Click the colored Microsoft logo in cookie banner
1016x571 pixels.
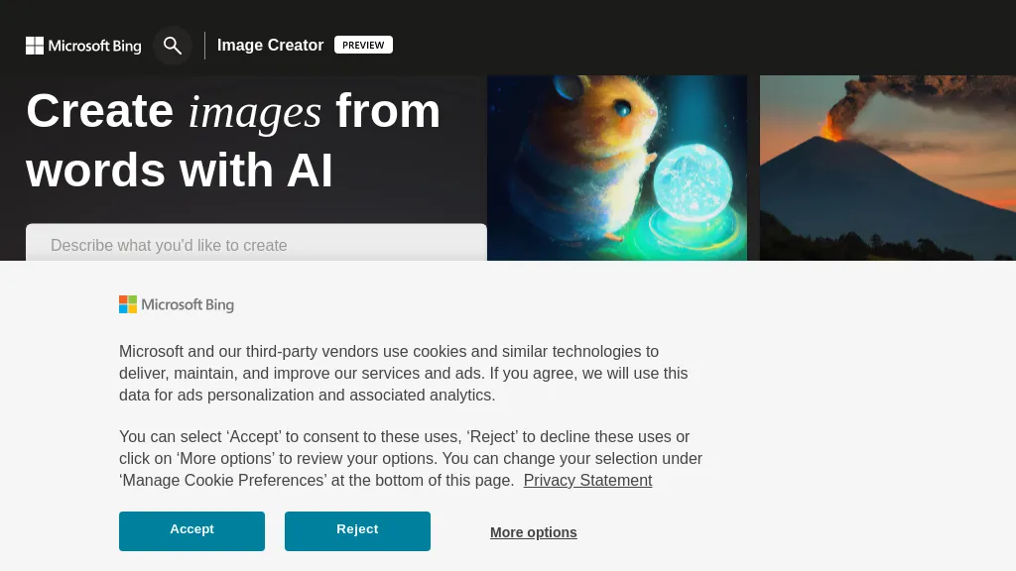coord(128,304)
